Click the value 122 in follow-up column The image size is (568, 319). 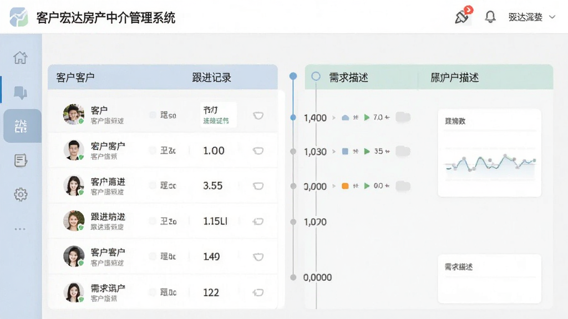[x=211, y=292]
